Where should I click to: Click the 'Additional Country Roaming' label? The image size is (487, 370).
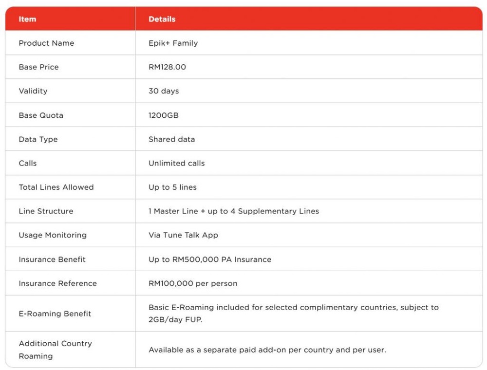tap(56, 350)
